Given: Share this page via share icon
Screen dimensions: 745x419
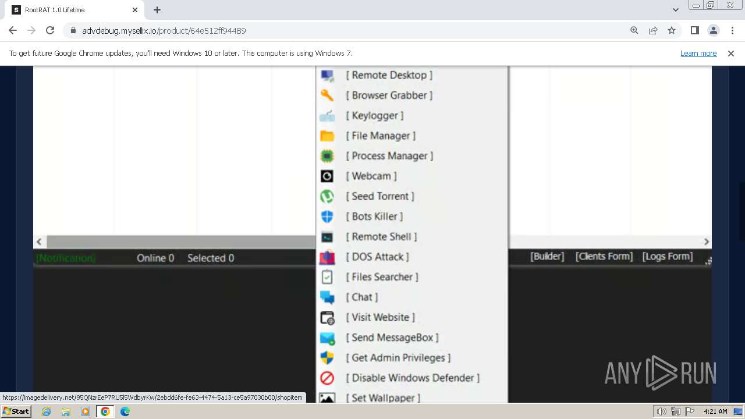Looking at the screenshot, I should (x=653, y=31).
